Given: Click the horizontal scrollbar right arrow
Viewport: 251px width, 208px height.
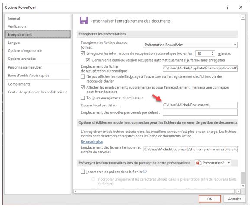Looking at the screenshot, I should 238,191.
